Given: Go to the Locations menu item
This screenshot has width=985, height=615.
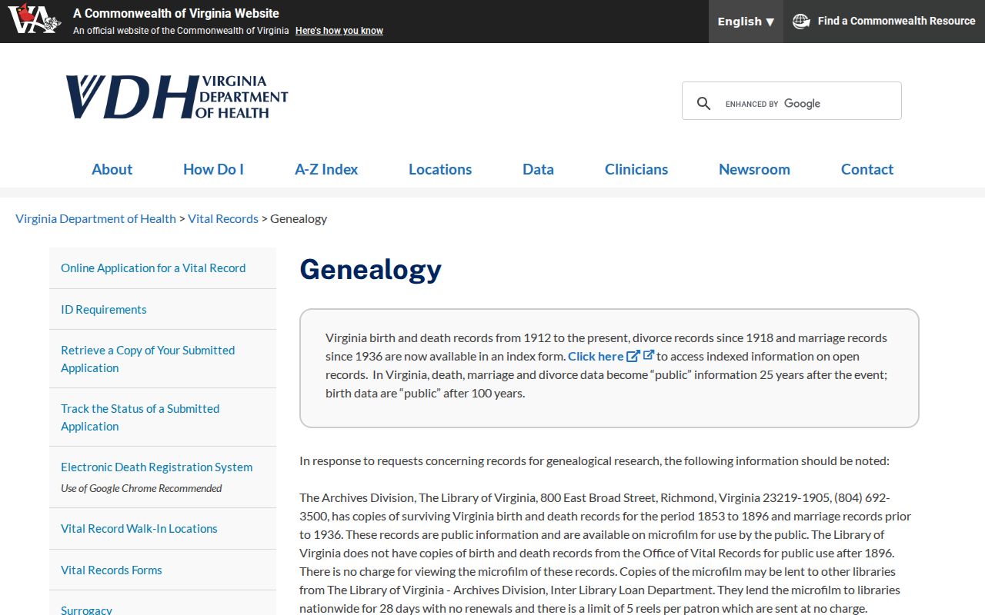Looking at the screenshot, I should [440, 169].
